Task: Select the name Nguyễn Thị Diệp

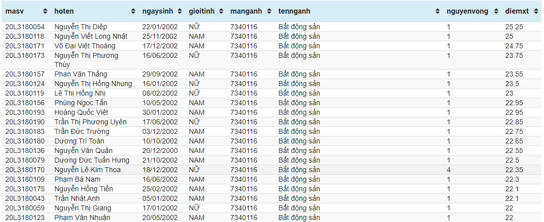Action: (x=81, y=27)
